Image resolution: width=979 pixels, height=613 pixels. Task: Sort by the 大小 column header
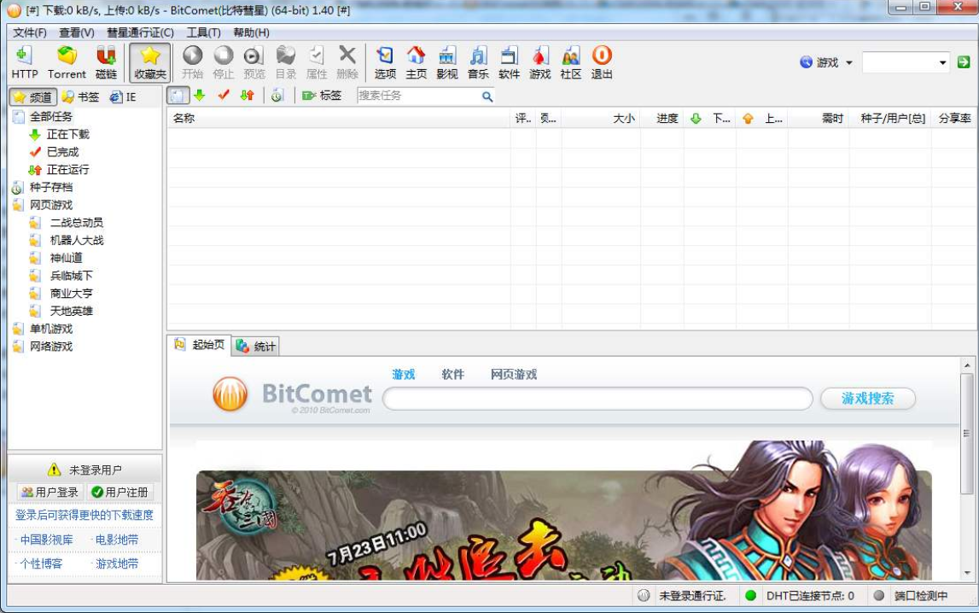(601, 118)
